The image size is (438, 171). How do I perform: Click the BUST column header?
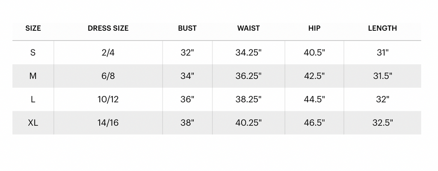pyautogui.click(x=187, y=29)
